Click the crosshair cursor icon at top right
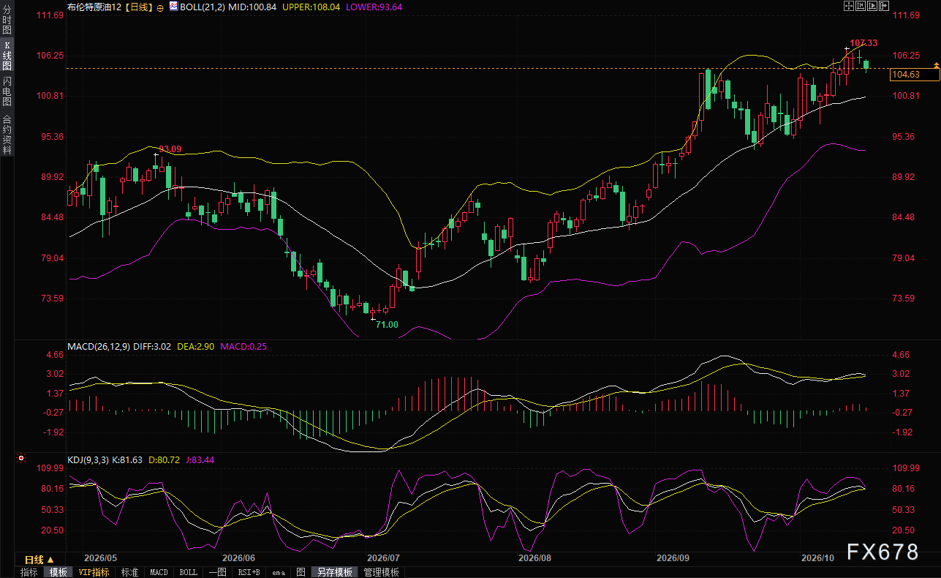Image resolution: width=941 pixels, height=578 pixels. (849, 6)
